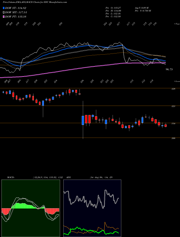Click the 'Pre O: 113.27' open value

click(x=113, y=8)
